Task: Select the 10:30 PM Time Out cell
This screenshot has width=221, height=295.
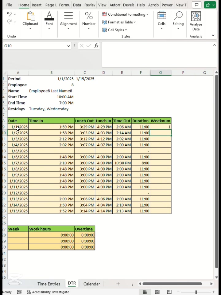Action: tap(122, 163)
